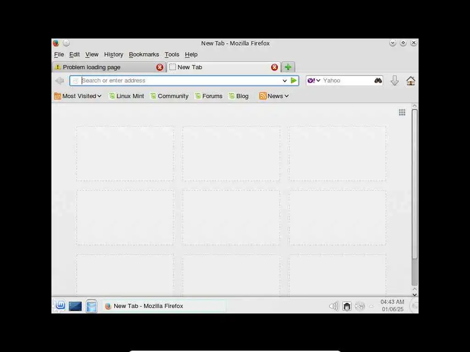Expand the Most Visited bookmarks folder
Screen dimensions: 470x352
pos(78,96)
